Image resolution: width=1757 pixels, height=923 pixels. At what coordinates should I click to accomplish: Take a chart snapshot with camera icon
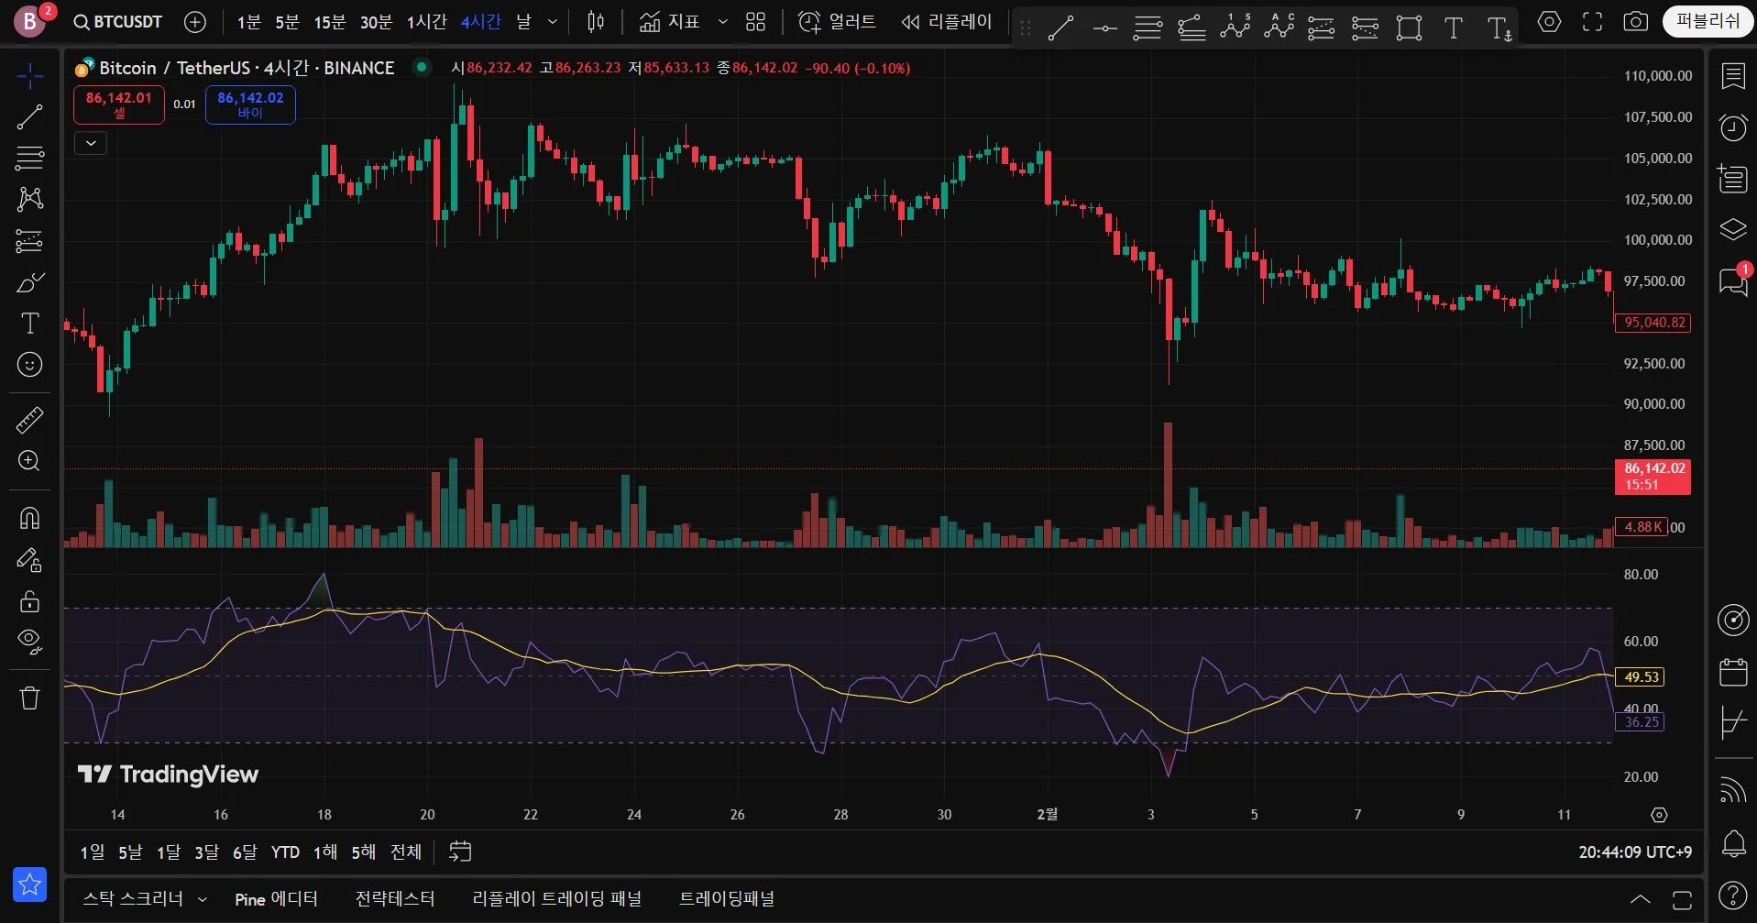(1635, 22)
